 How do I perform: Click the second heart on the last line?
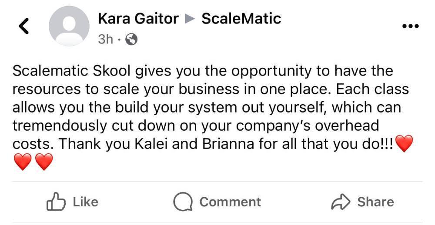[44, 162]
